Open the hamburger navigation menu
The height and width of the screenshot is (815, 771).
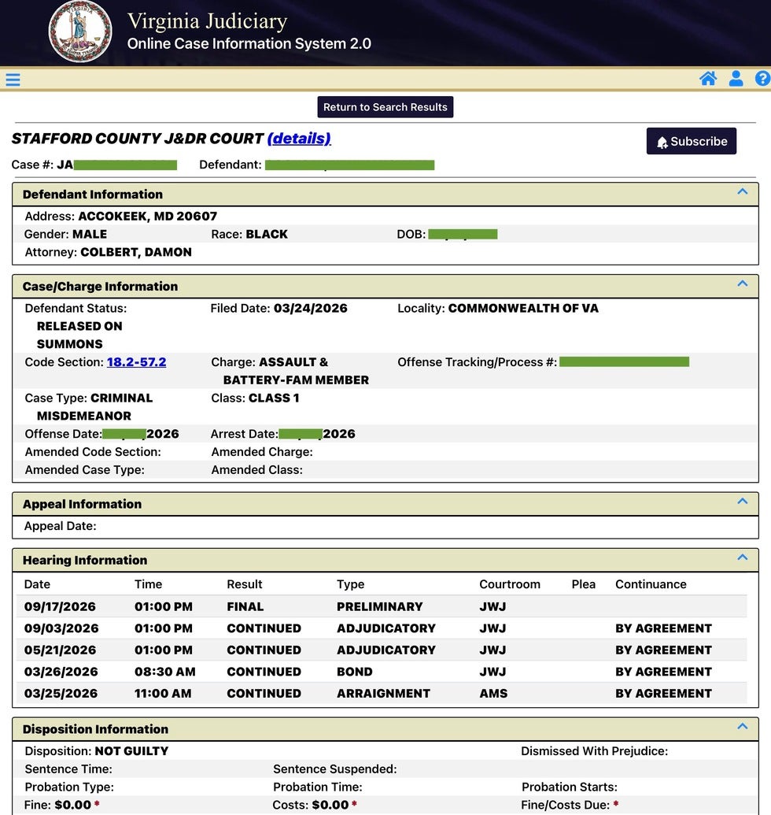pyautogui.click(x=13, y=80)
